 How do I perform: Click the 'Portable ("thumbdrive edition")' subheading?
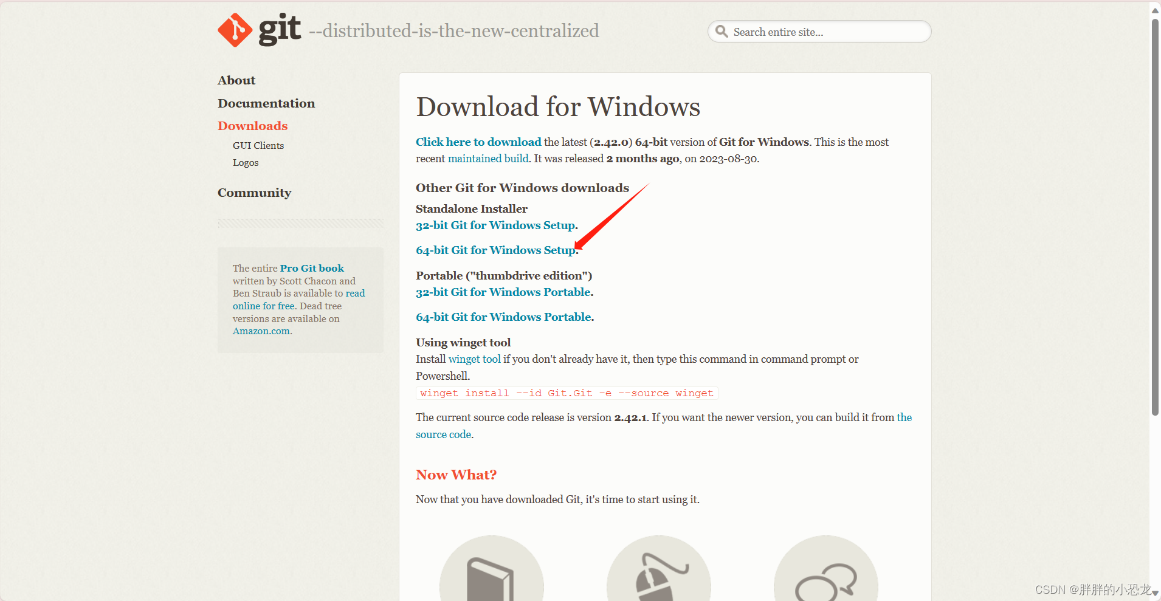[504, 276]
